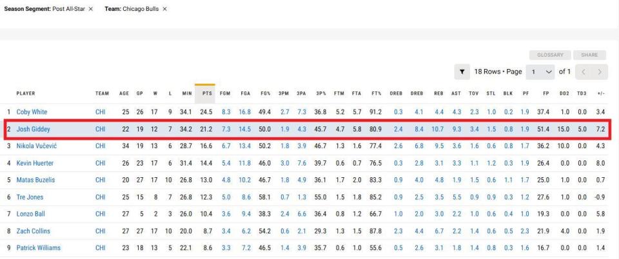The image size is (619, 259).
Task: Open the table filter funnel icon
Action: (463, 72)
